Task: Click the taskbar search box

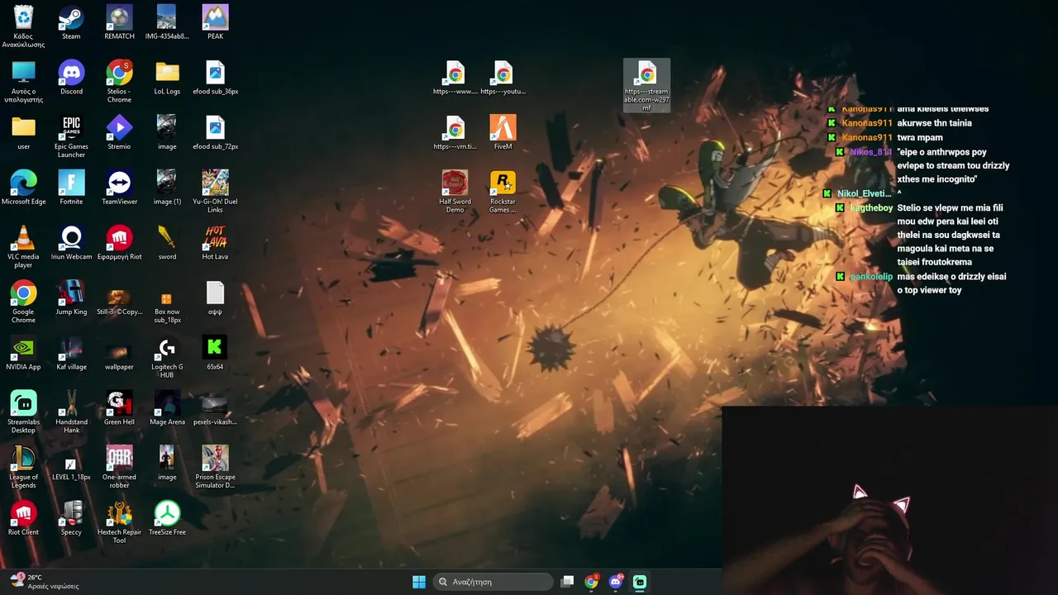Action: click(x=493, y=582)
